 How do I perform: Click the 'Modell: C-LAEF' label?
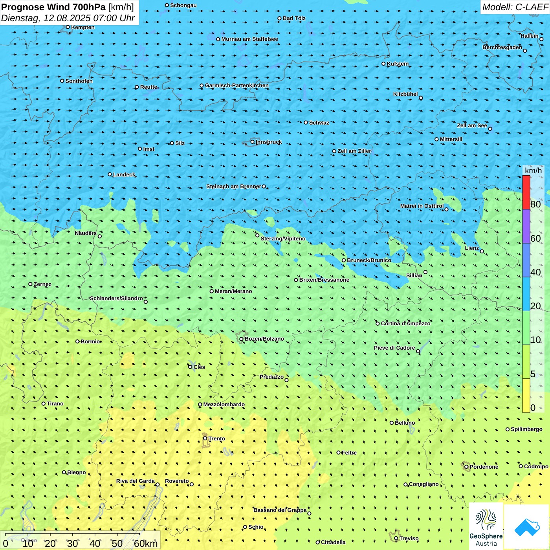pos(515,7)
